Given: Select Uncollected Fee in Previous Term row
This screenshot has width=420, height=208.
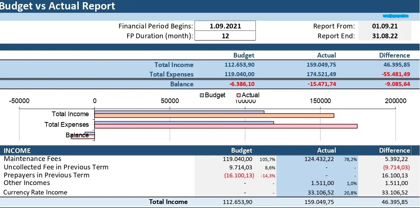Looking at the screenshot, I should [x=56, y=167].
